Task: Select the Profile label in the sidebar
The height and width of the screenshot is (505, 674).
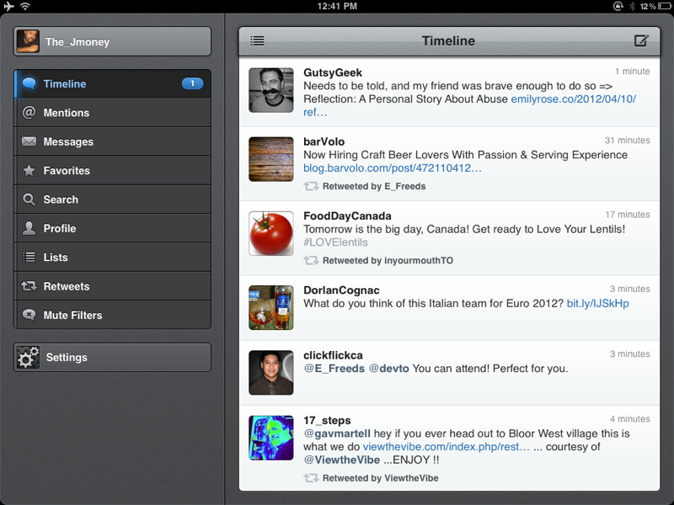Action: point(60,228)
